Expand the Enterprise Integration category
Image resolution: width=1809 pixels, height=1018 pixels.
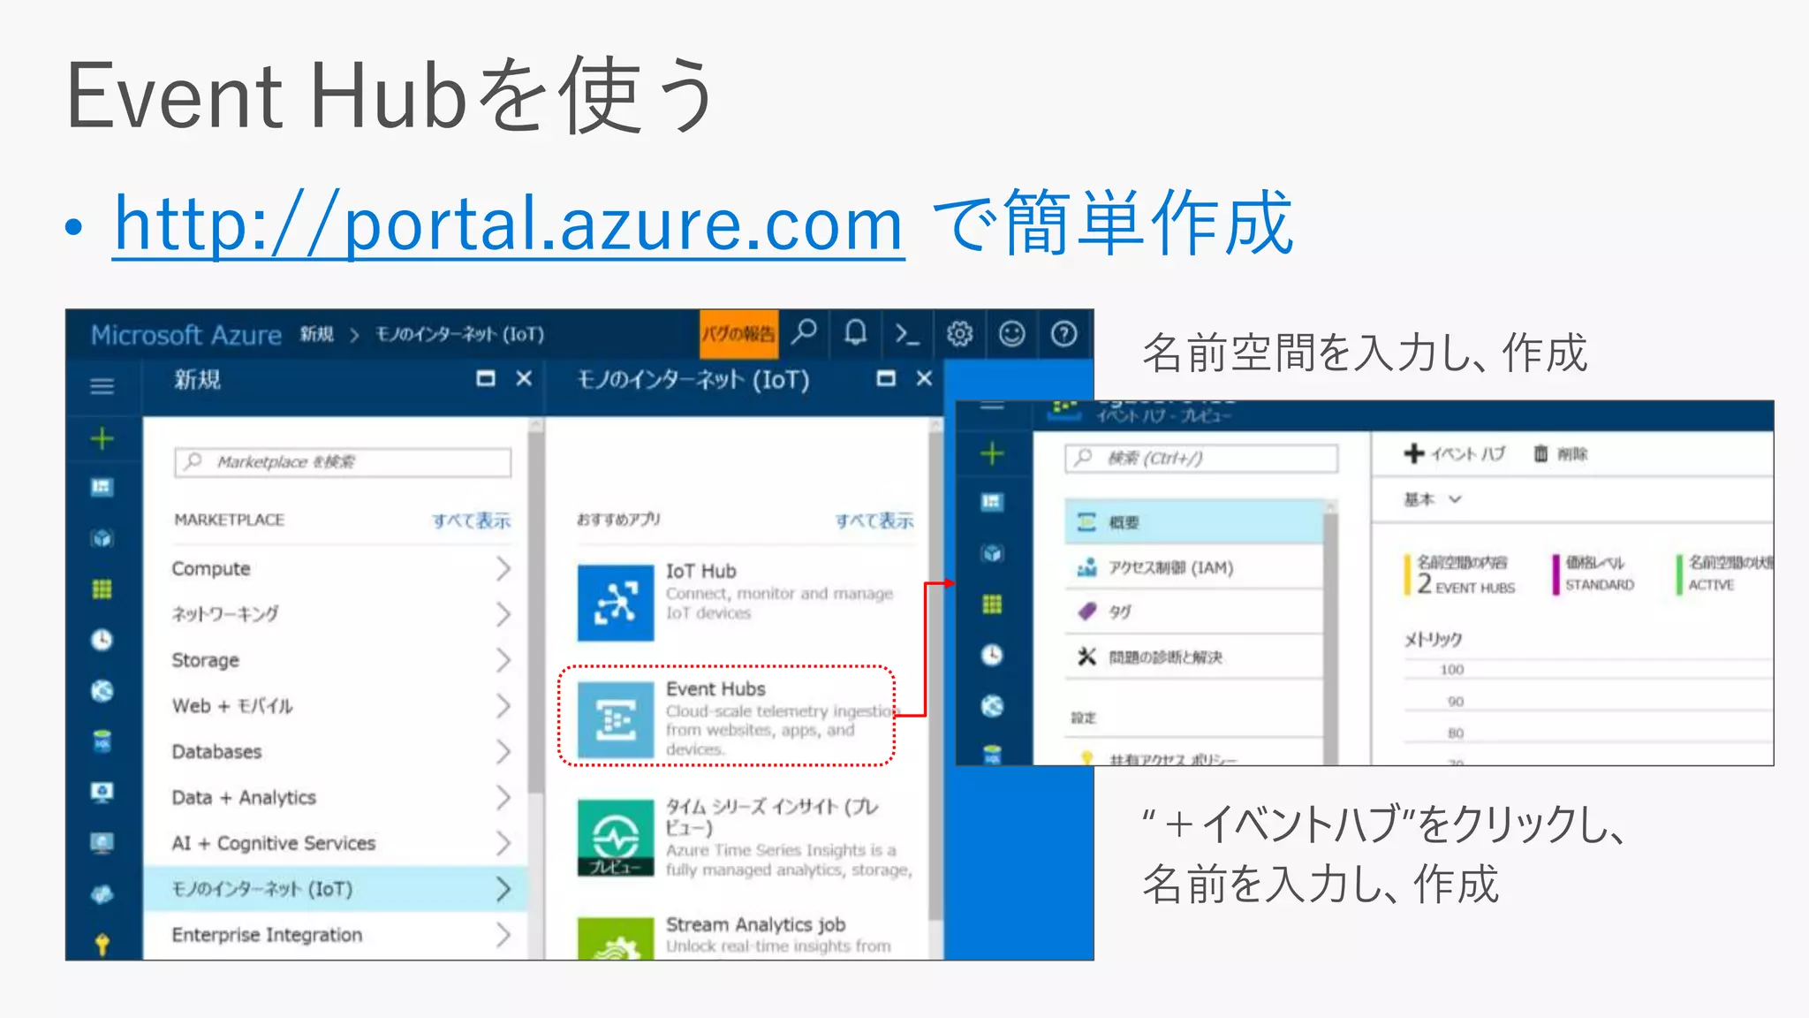(x=342, y=935)
